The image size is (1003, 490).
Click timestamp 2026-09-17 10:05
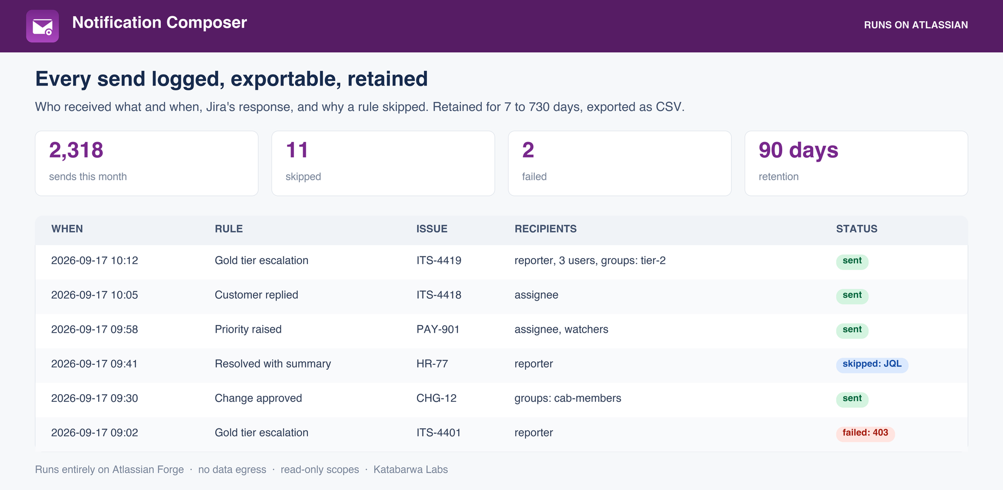click(95, 295)
